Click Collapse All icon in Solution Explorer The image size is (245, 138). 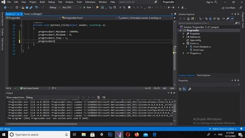[214, 19]
